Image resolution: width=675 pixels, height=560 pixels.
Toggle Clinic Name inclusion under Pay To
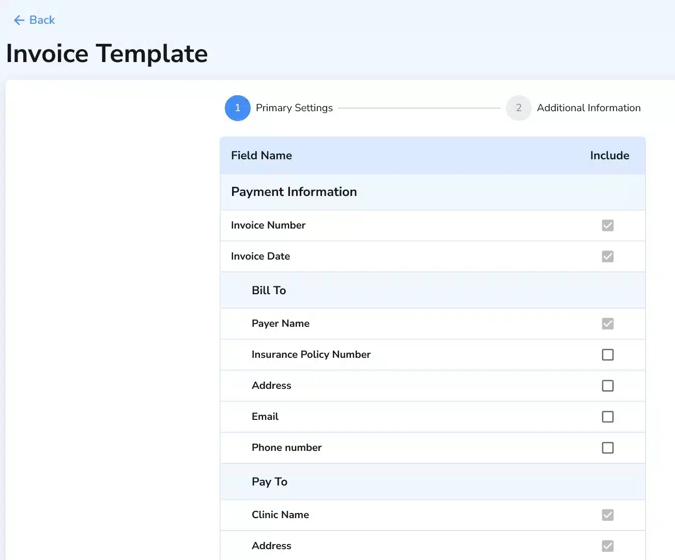coord(608,515)
